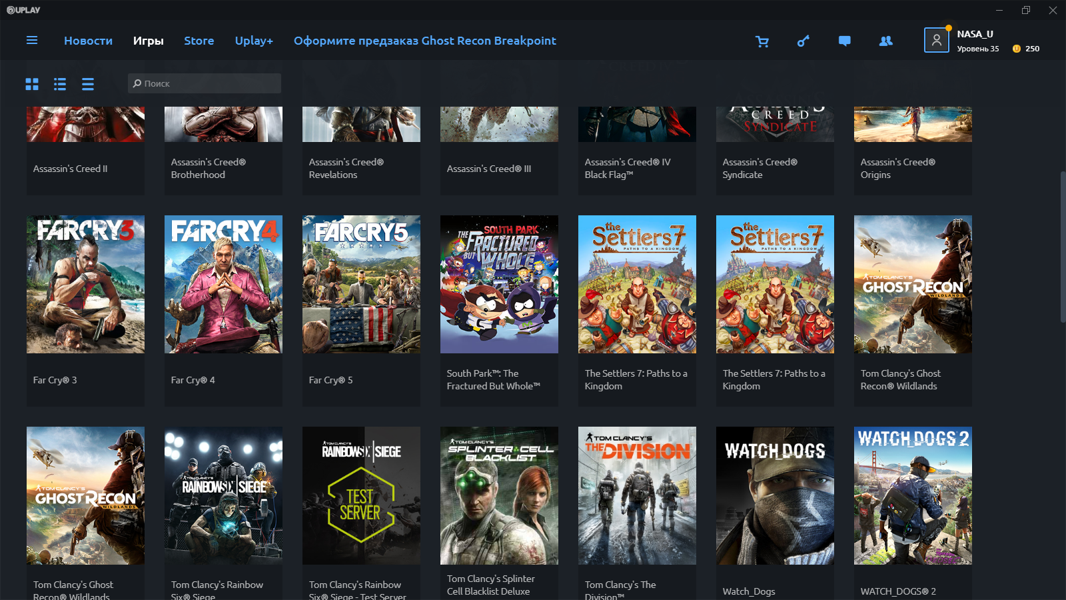Open first Settlers 7 cover
The image size is (1066, 600).
pos(637,284)
